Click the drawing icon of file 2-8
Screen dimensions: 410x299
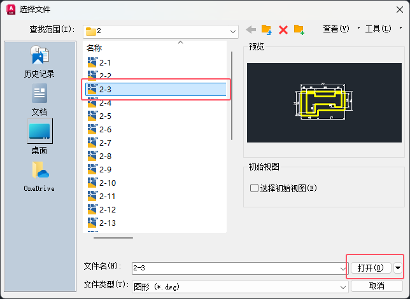tap(92, 156)
